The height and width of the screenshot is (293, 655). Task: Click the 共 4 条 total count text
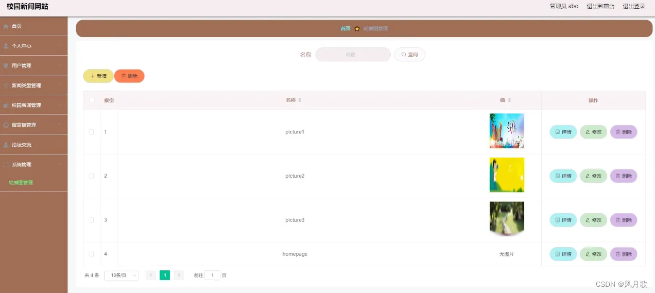click(x=92, y=275)
